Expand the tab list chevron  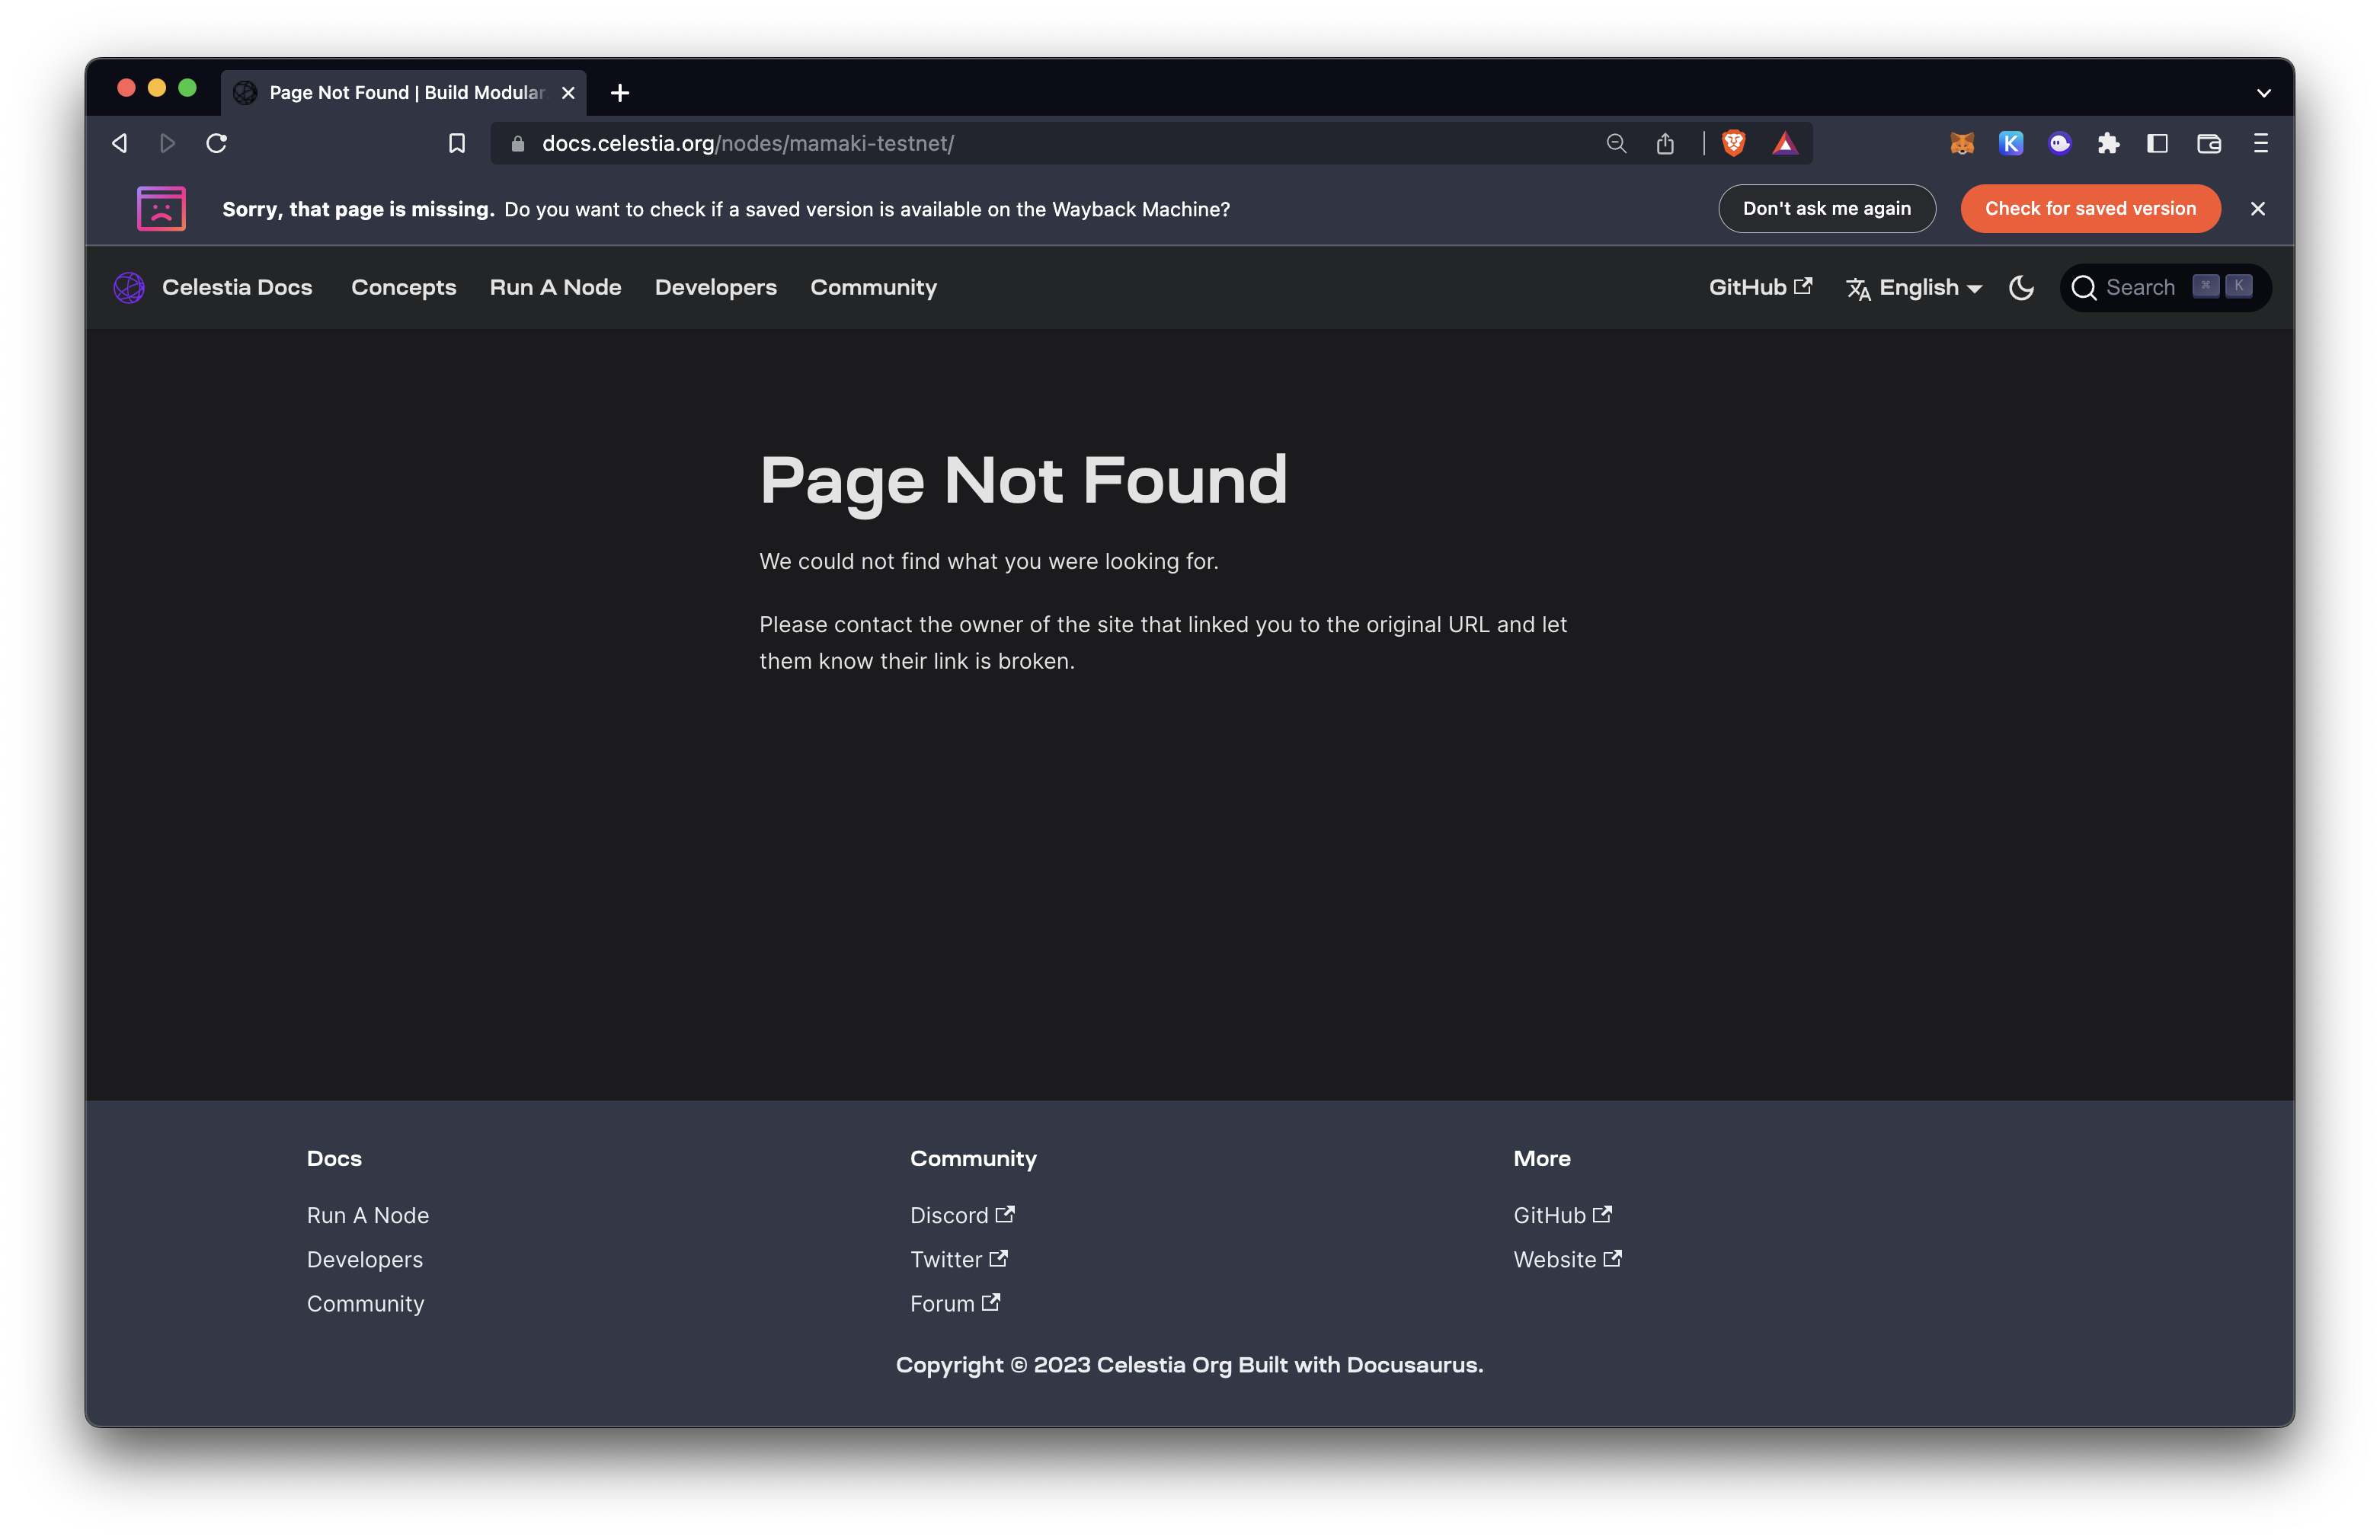pos(2264,92)
